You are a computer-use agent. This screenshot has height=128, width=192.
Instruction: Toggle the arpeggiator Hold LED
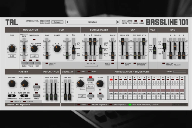tap(89, 71)
